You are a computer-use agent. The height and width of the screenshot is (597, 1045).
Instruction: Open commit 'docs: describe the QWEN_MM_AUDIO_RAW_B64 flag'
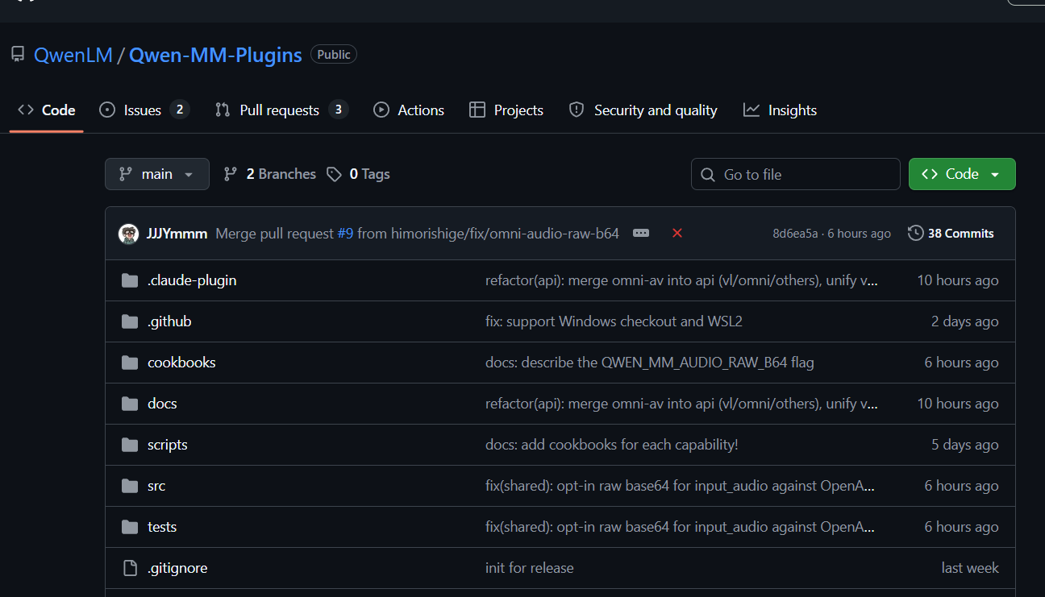[650, 363]
